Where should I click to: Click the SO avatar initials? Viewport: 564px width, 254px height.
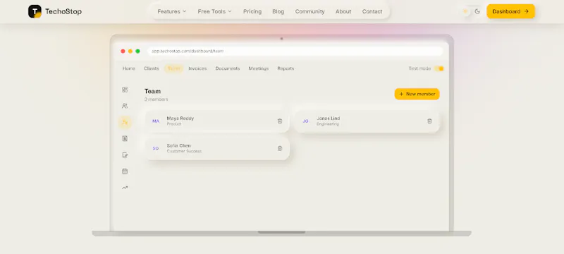(x=156, y=148)
